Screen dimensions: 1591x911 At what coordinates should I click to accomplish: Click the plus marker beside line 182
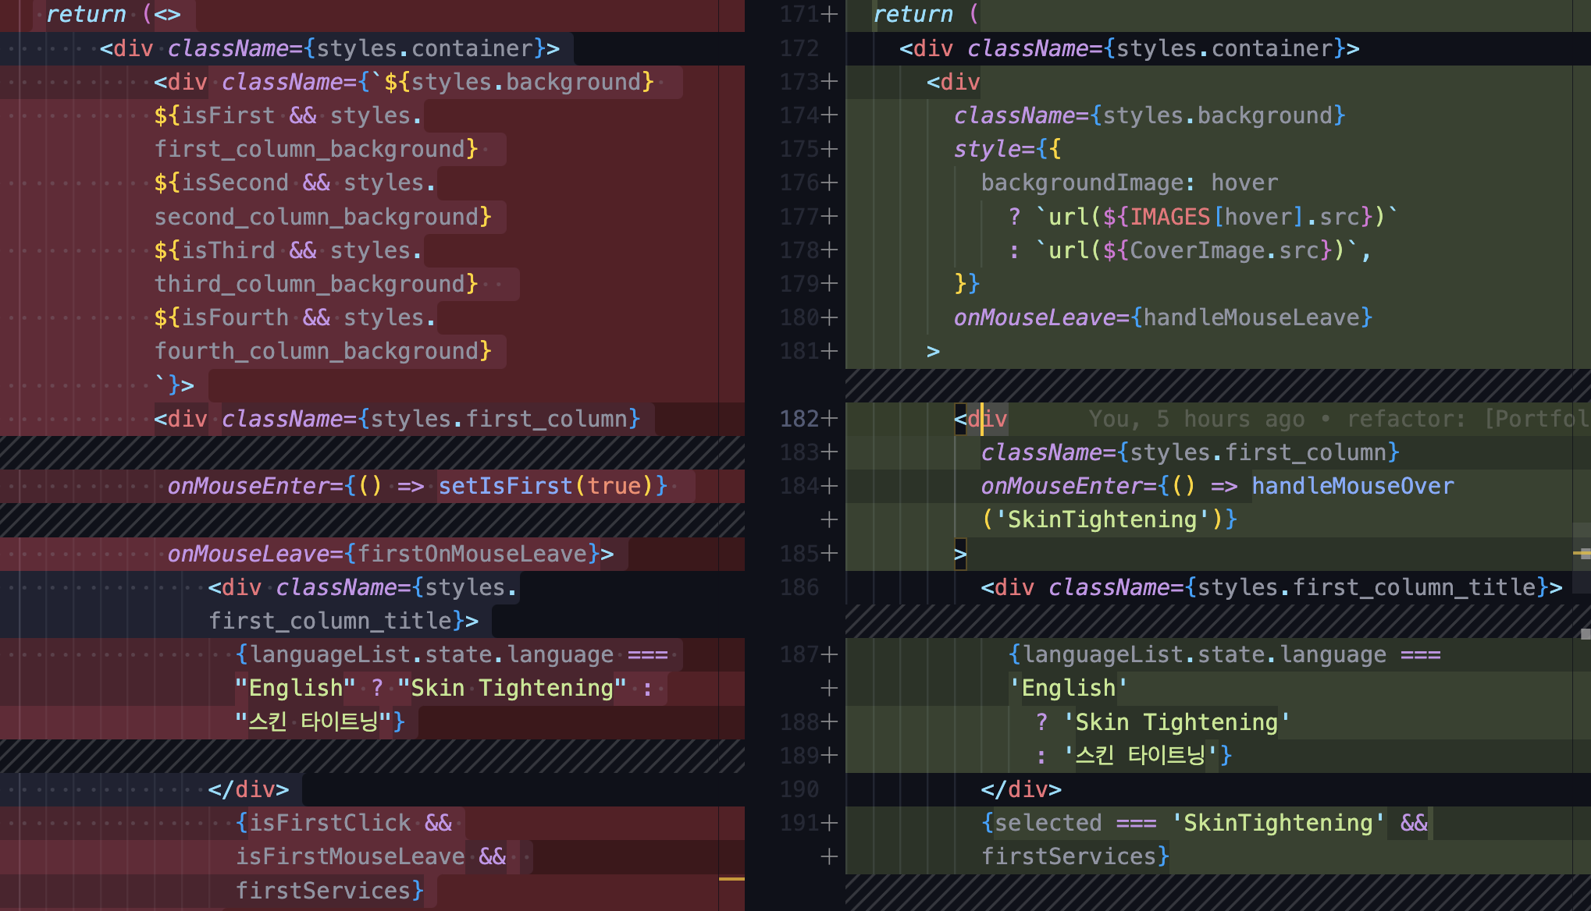tap(830, 419)
